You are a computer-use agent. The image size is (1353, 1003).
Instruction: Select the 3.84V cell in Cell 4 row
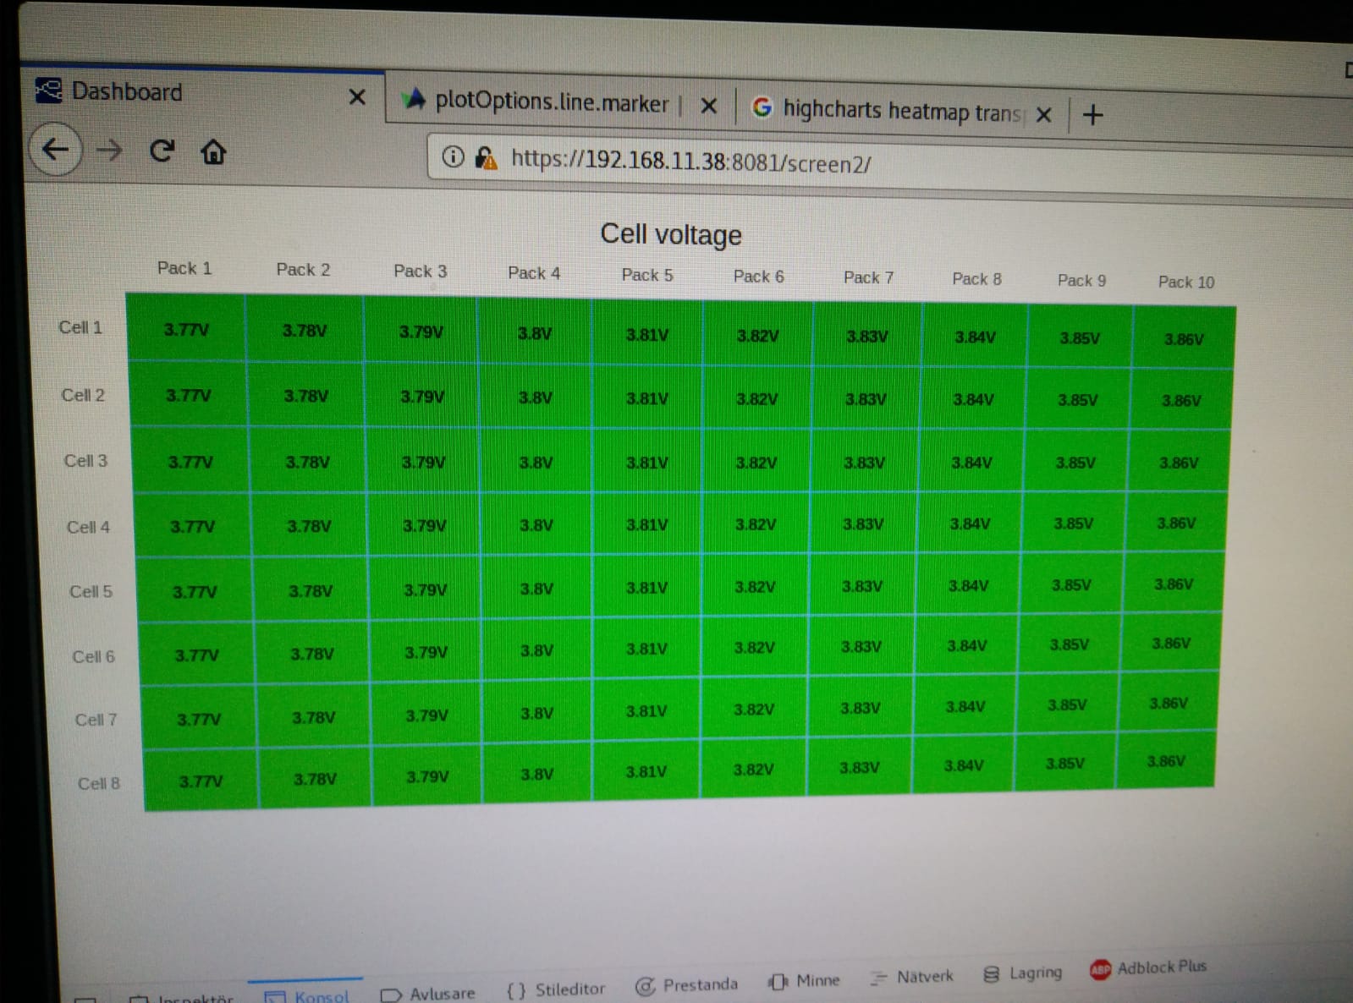pos(970,523)
